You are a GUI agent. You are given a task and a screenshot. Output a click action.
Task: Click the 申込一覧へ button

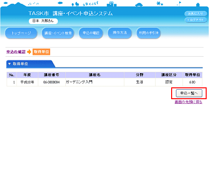[x=189, y=93]
